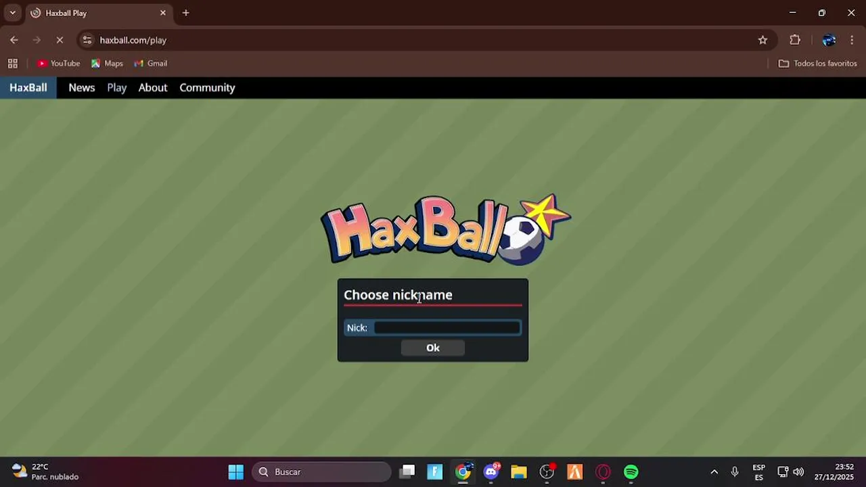
Task: Click the Buscar taskbar search box
Action: pyautogui.click(x=322, y=472)
